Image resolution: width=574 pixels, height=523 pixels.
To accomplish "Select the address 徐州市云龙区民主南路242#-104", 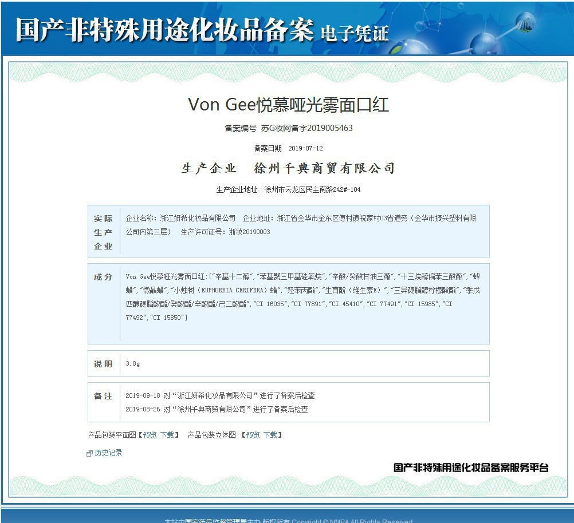I will point(312,189).
